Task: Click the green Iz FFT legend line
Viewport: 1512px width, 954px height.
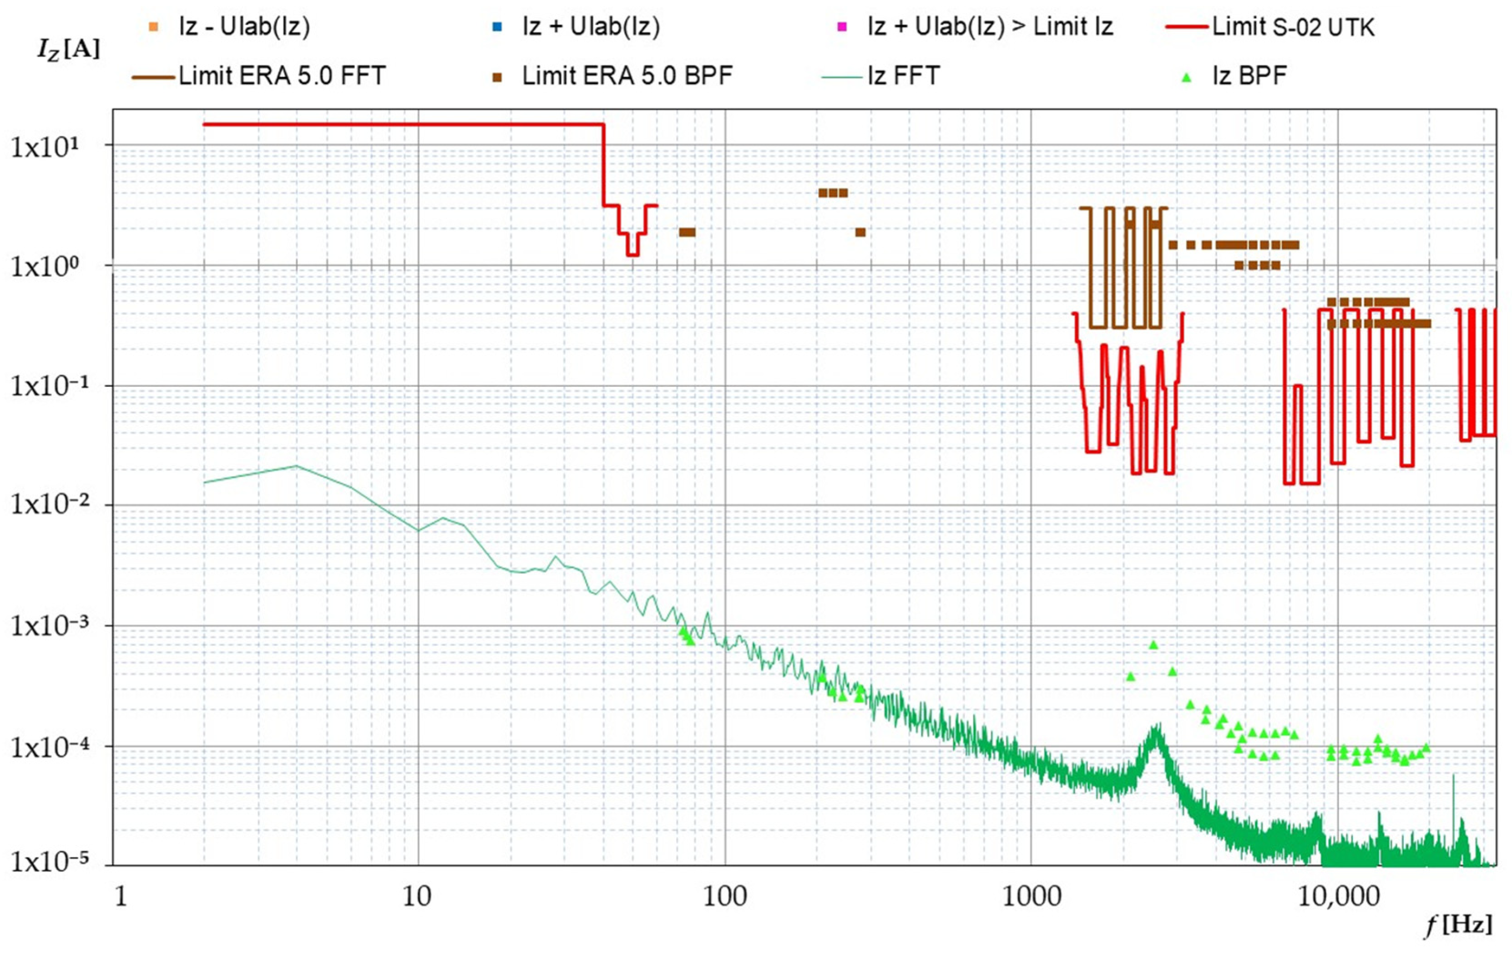Action: [x=841, y=77]
